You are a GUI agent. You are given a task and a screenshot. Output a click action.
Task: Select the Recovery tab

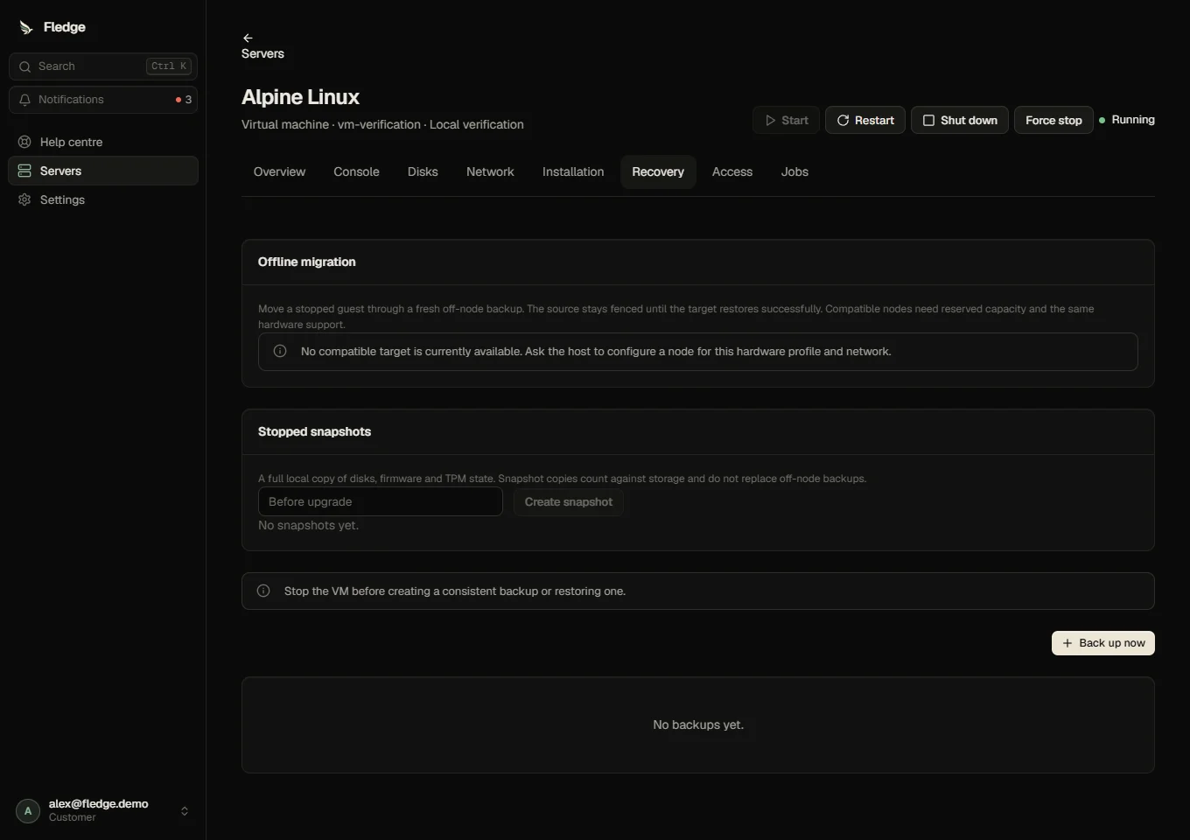point(658,171)
